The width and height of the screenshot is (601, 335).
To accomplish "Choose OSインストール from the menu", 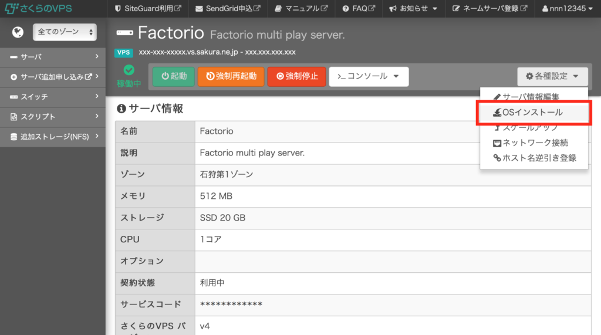I will (x=534, y=112).
